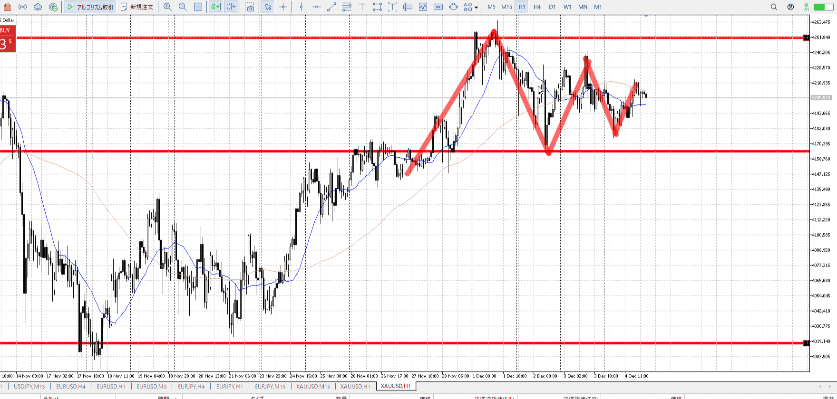The image size is (837, 399).
Task: Switch to the XAUUSD,M15 chart tab
Action: [313, 386]
